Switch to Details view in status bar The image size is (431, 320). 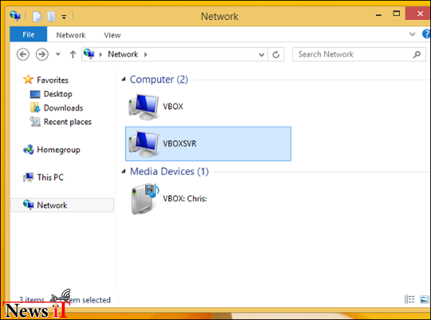409,299
